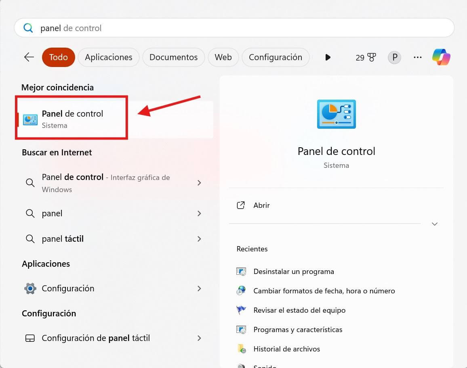Click the flag icon for equipment status

point(241,310)
